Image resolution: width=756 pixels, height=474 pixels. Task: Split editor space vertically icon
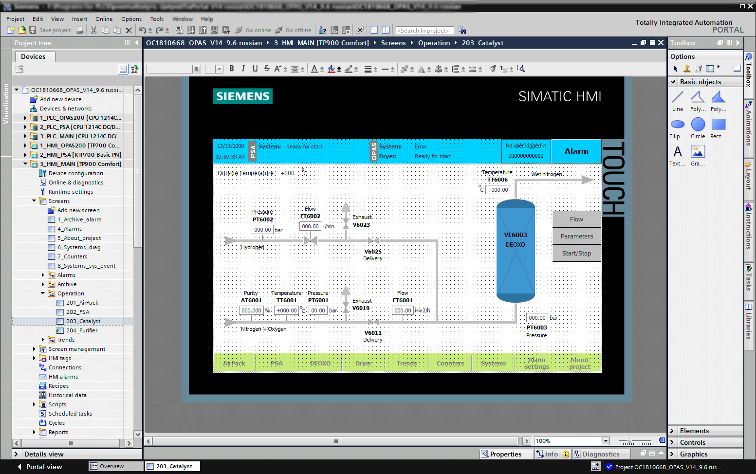pyautogui.click(x=386, y=30)
